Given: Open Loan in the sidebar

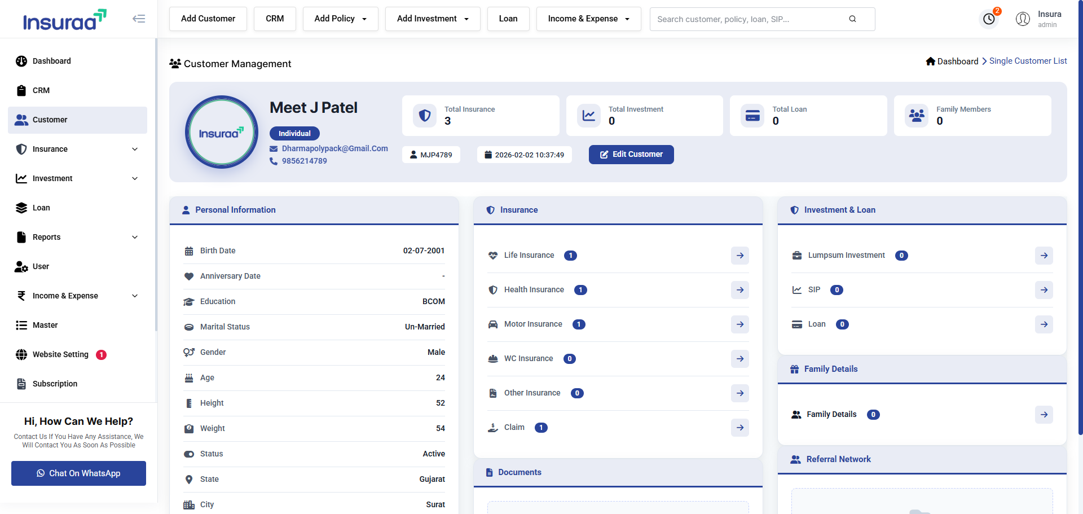Looking at the screenshot, I should pos(77,208).
